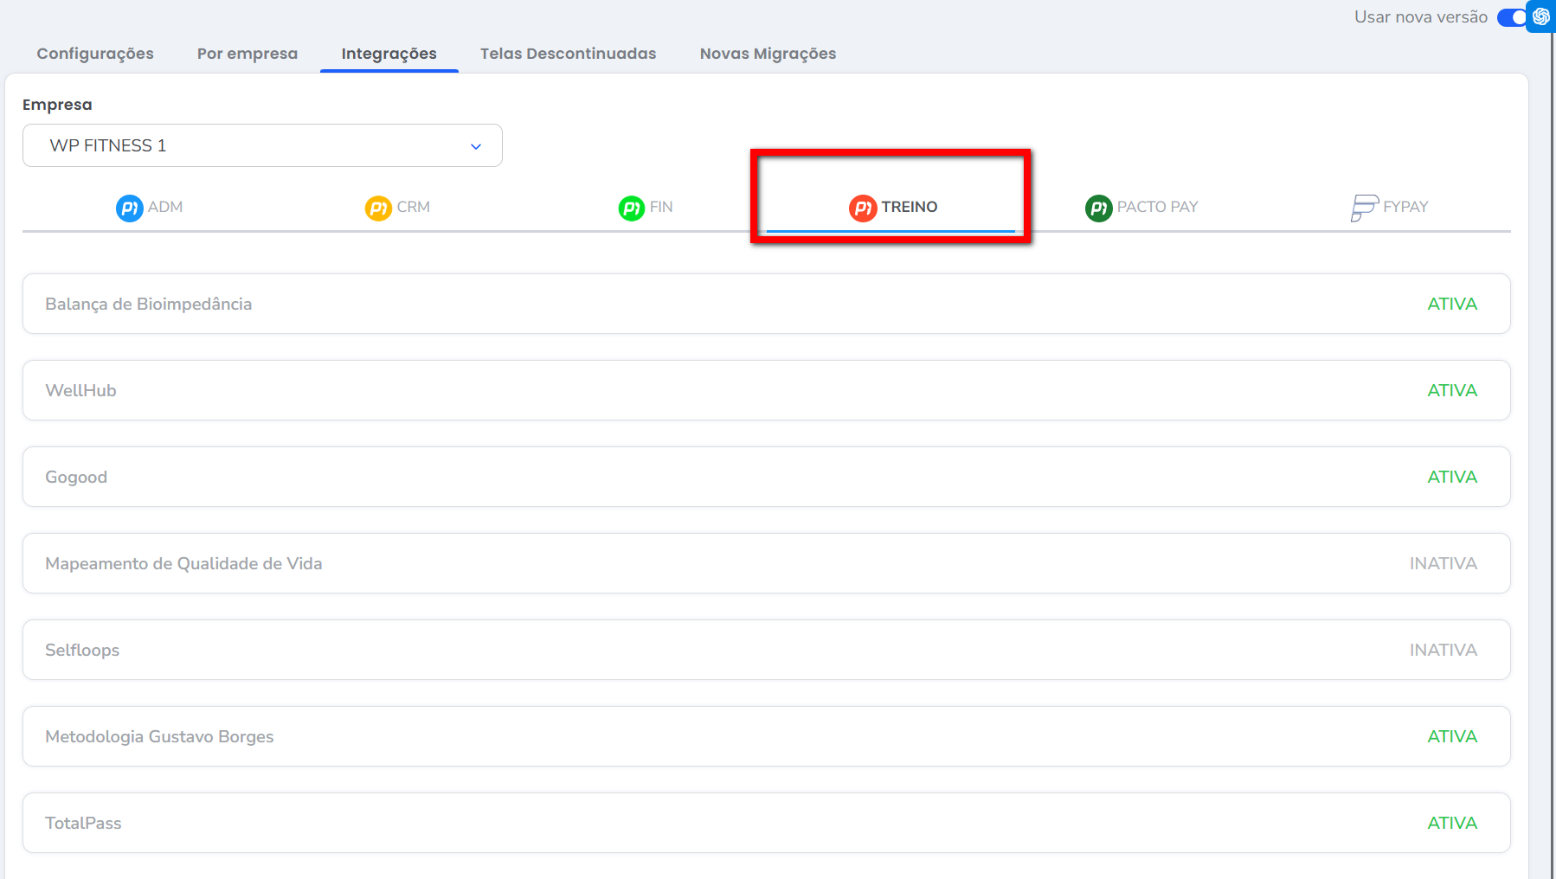Toggle the Usar nova versão switch
This screenshot has width=1556, height=879.
(x=1511, y=17)
